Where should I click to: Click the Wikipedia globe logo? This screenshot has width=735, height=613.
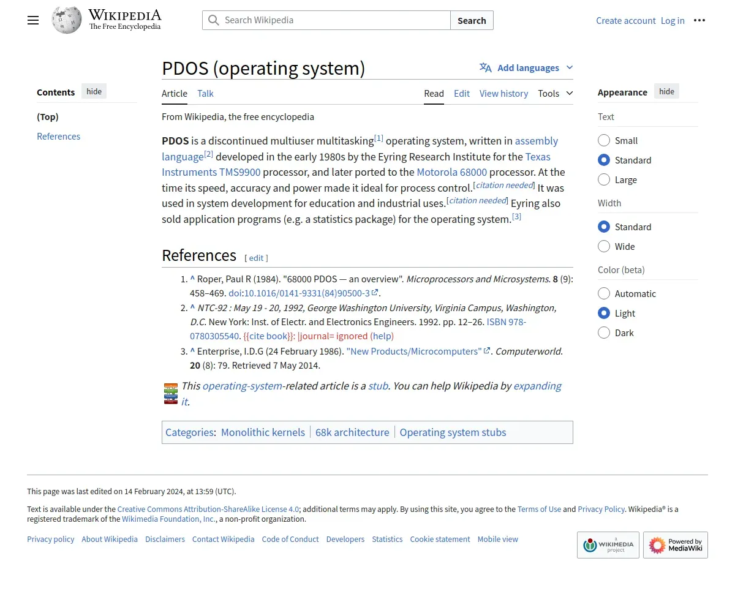[x=67, y=20]
